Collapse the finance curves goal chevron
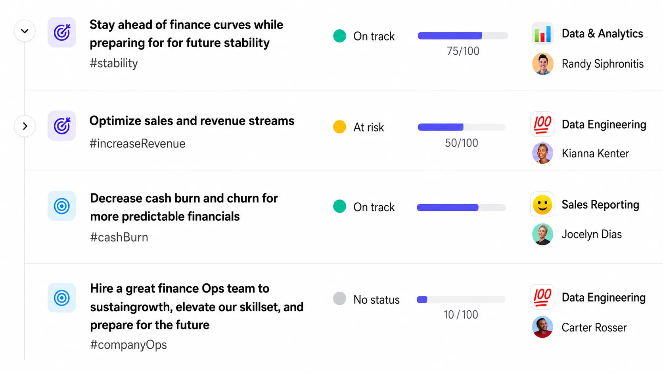This screenshot has width=663, height=373. tap(25, 31)
